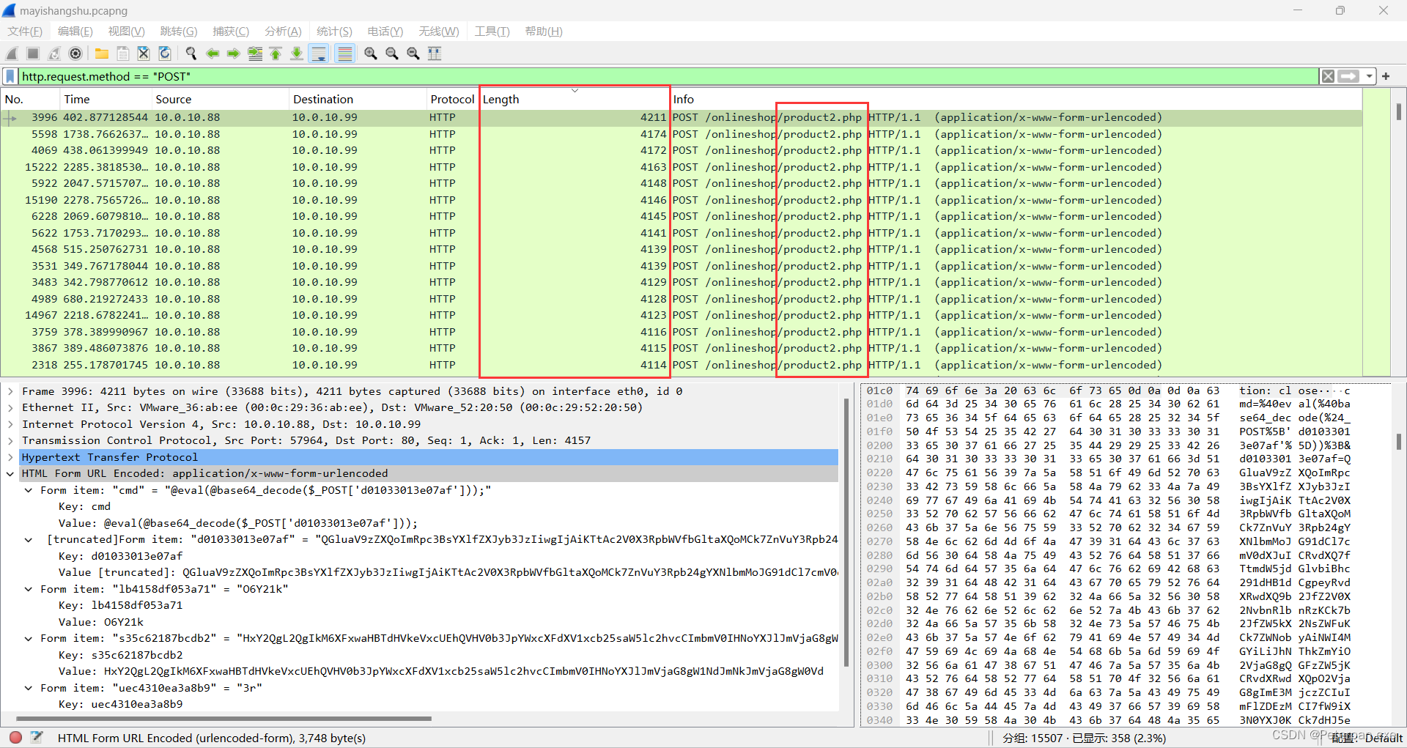The height and width of the screenshot is (748, 1407).
Task: Expand the Frame 3996 tree node
Action: (10, 391)
